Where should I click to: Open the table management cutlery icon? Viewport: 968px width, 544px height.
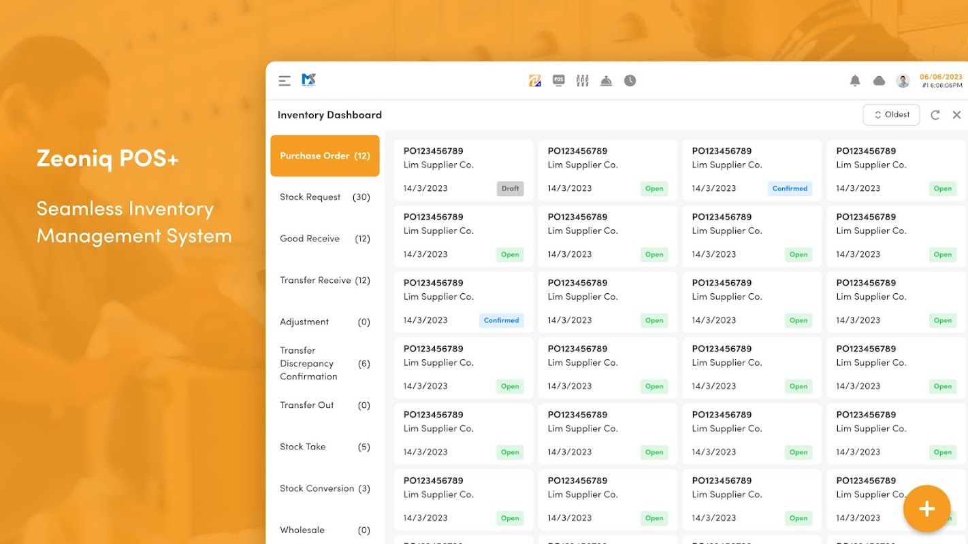pyautogui.click(x=582, y=81)
